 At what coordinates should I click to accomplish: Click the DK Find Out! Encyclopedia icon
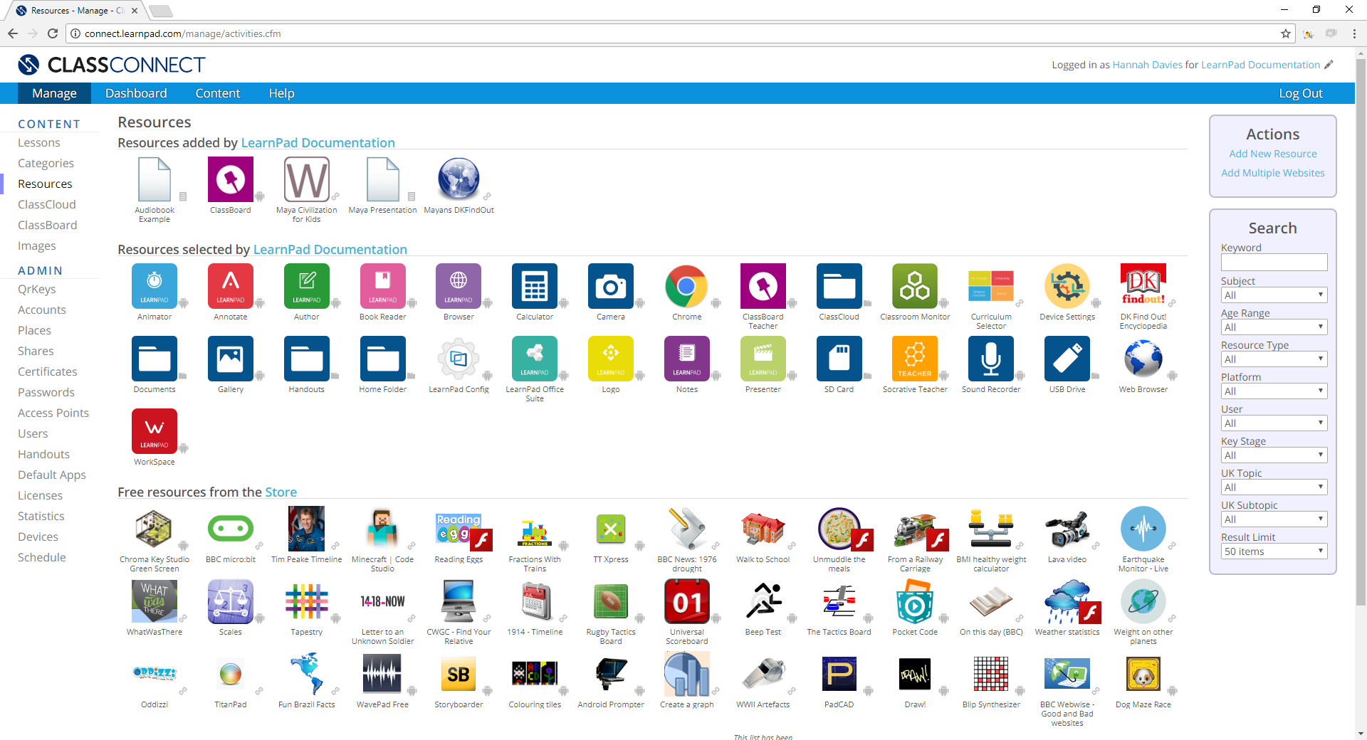[x=1143, y=286]
